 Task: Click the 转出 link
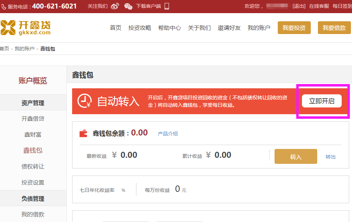pos(330,157)
